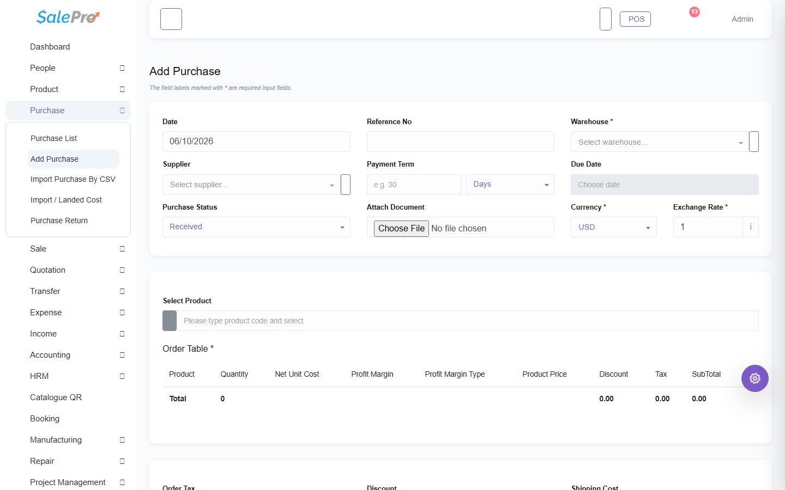Expand the Project Management menu

click(68, 482)
